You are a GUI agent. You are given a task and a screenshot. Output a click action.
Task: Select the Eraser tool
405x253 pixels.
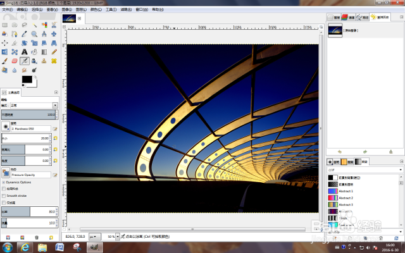coord(15,61)
